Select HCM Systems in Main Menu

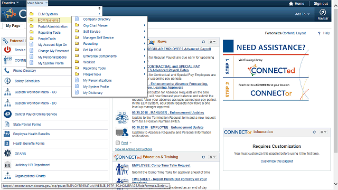(x=48, y=20)
